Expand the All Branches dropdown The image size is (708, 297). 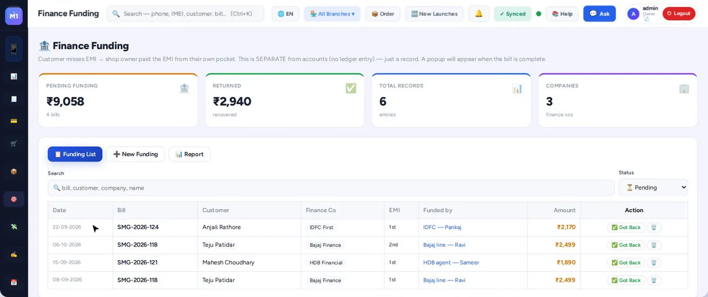click(x=332, y=14)
